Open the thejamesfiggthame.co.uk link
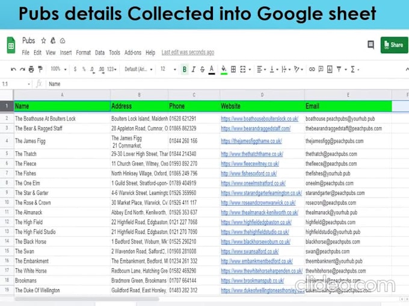Screen dimensions: 409x306 point(251,141)
